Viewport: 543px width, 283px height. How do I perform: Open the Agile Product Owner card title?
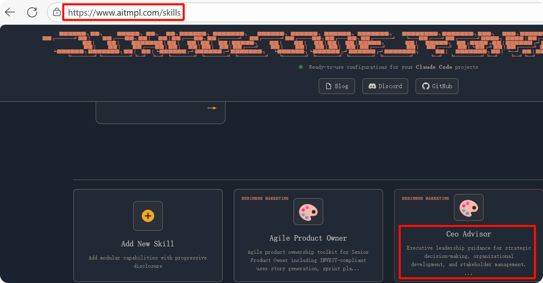(x=308, y=238)
